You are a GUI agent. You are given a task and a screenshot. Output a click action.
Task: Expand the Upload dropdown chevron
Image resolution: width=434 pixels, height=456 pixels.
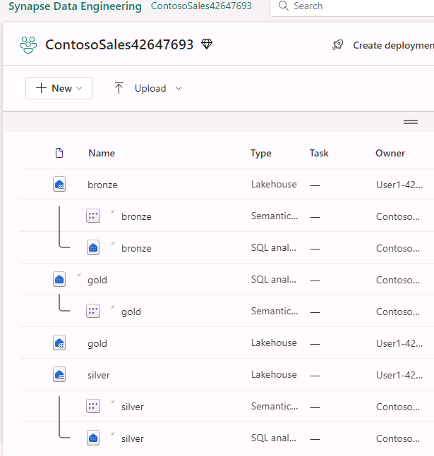pos(179,88)
